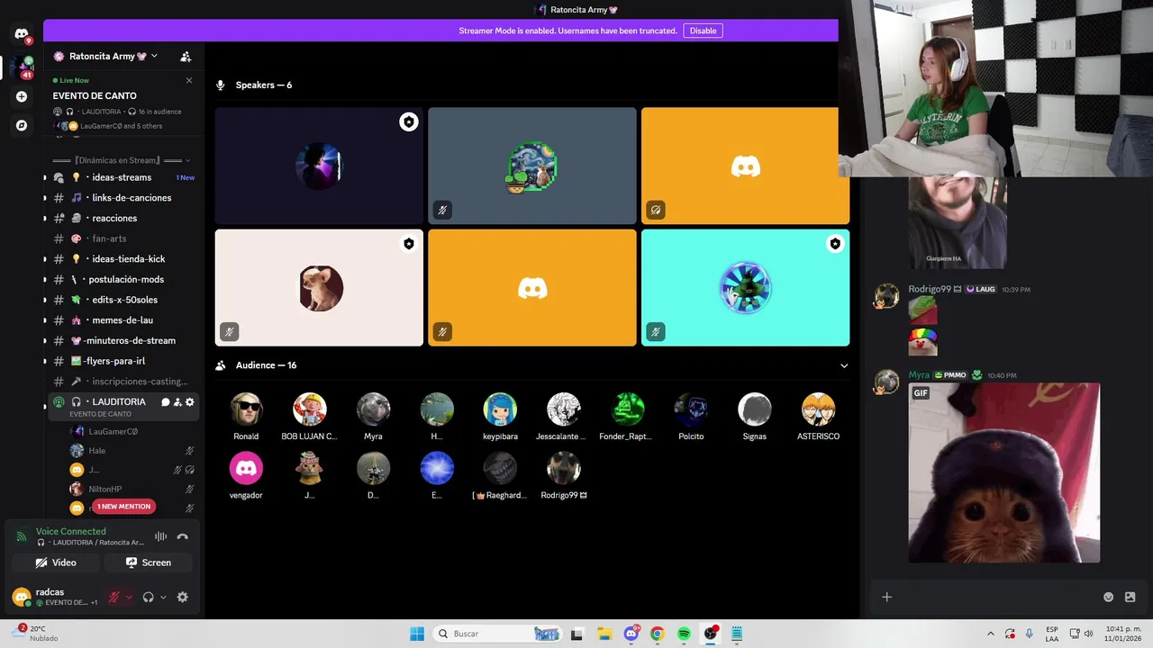Select audience member BOB LUJAN C...

click(x=309, y=417)
